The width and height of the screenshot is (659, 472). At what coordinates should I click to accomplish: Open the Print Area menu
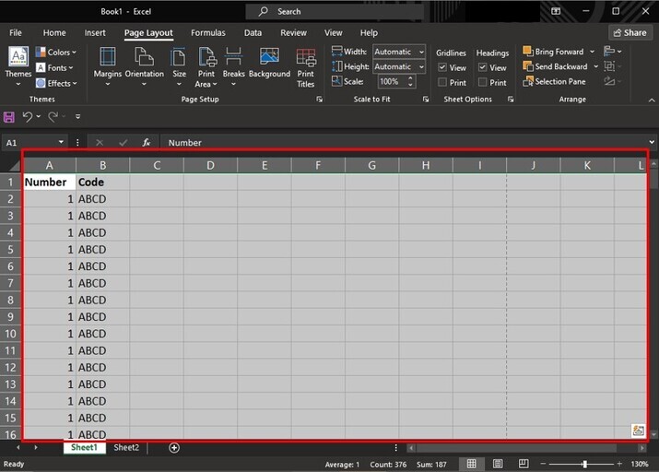[x=206, y=65]
